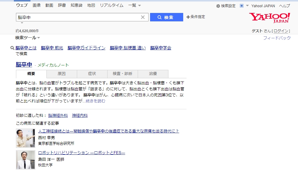The image size is (298, 171).
Task: Open the 地図 search tab
Action: click(91, 5)
